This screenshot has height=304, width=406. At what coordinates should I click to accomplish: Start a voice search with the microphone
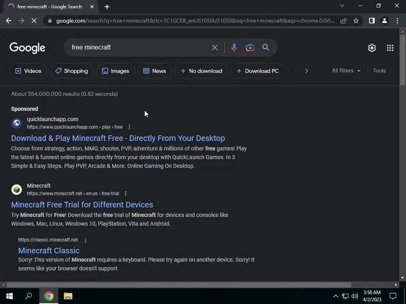[x=234, y=47]
